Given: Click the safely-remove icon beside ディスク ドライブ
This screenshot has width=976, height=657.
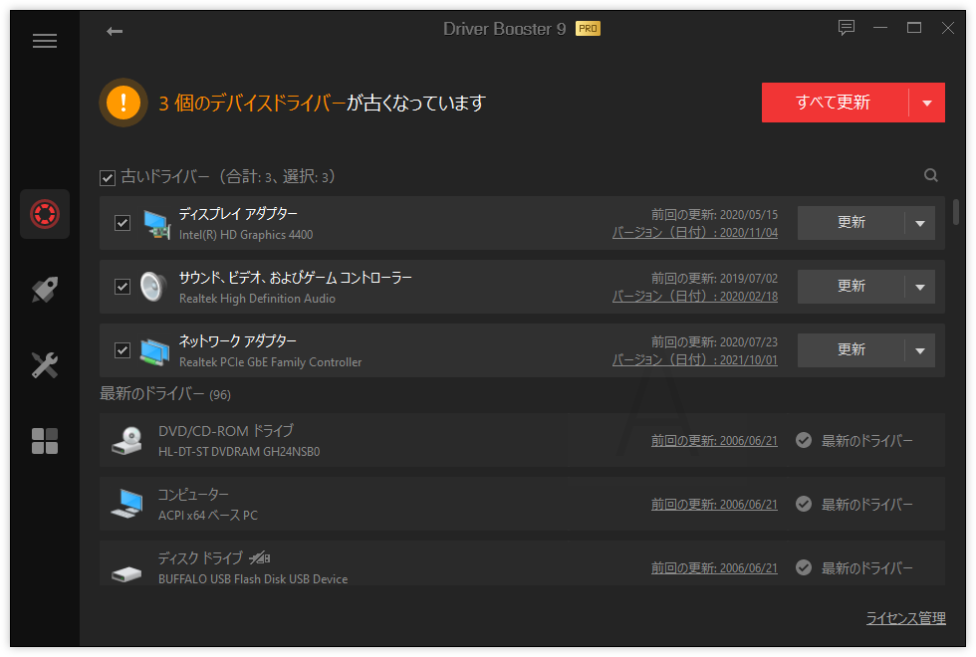Looking at the screenshot, I should [260, 557].
